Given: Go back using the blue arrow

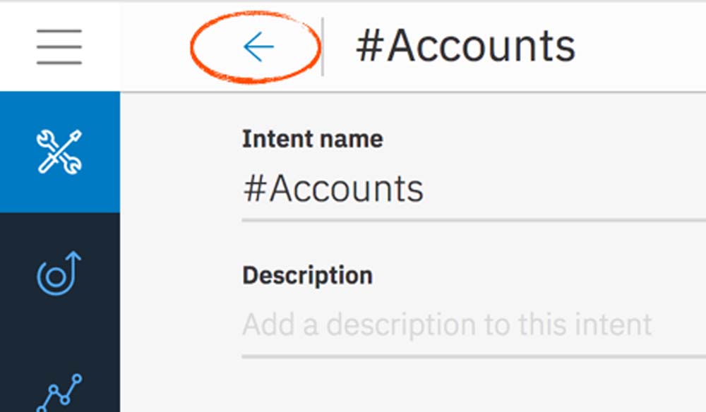Looking at the screenshot, I should coord(258,47).
